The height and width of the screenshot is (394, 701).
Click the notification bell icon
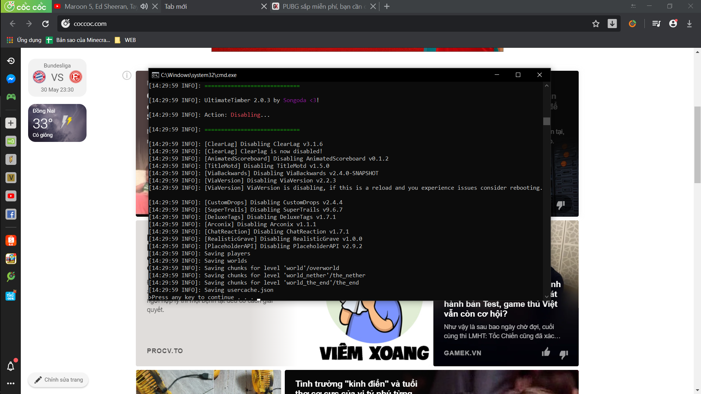11,366
